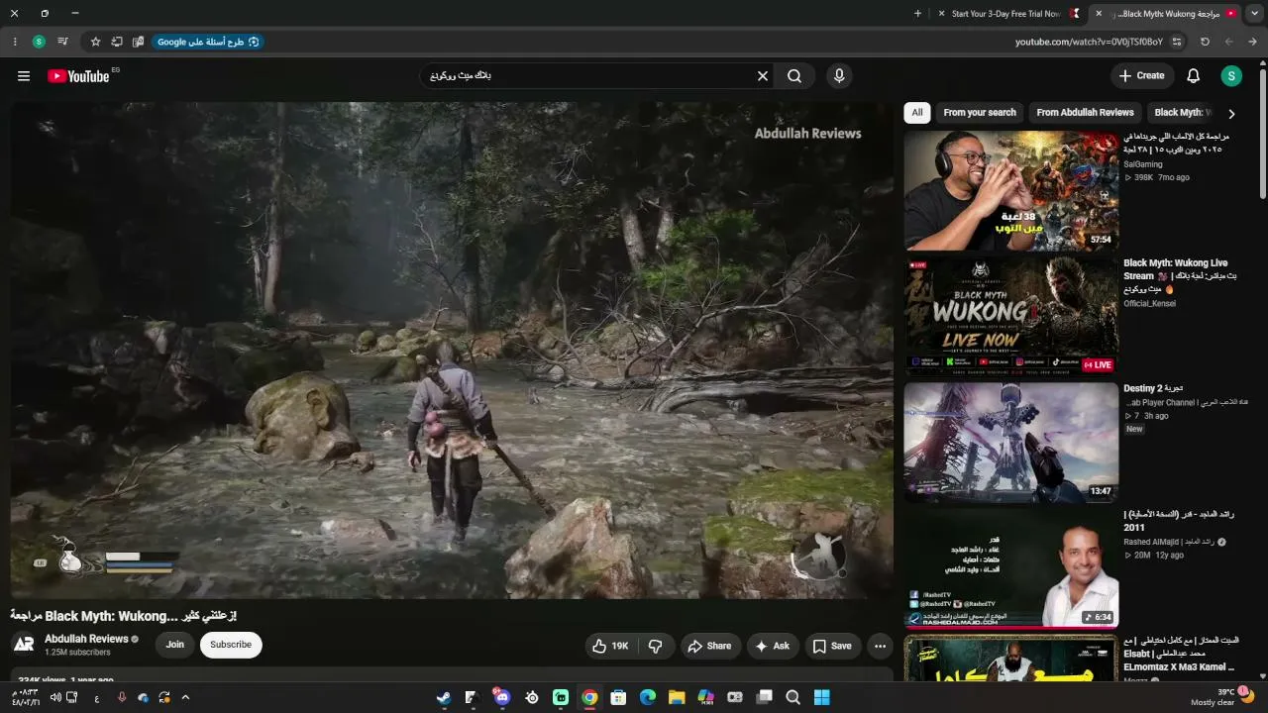Reload the page
Viewport: 1268px width, 713px height.
click(1205, 42)
